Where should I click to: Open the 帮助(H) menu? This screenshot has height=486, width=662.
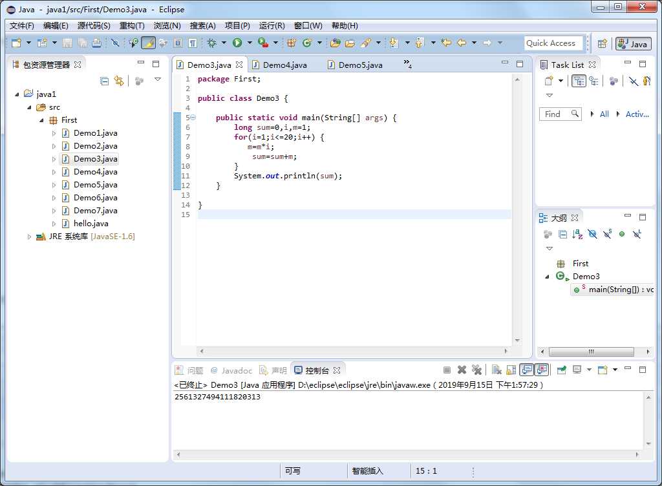tap(345, 26)
